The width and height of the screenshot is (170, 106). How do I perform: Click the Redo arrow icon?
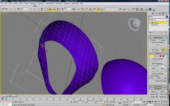[7, 9]
